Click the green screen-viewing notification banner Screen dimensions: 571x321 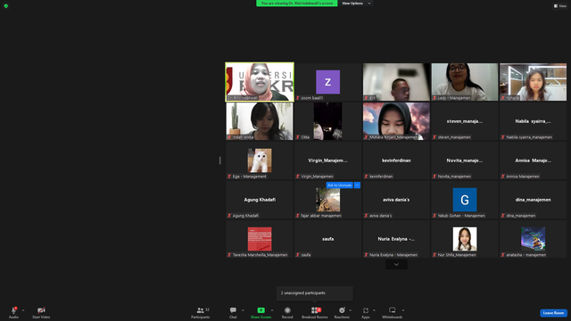(297, 4)
